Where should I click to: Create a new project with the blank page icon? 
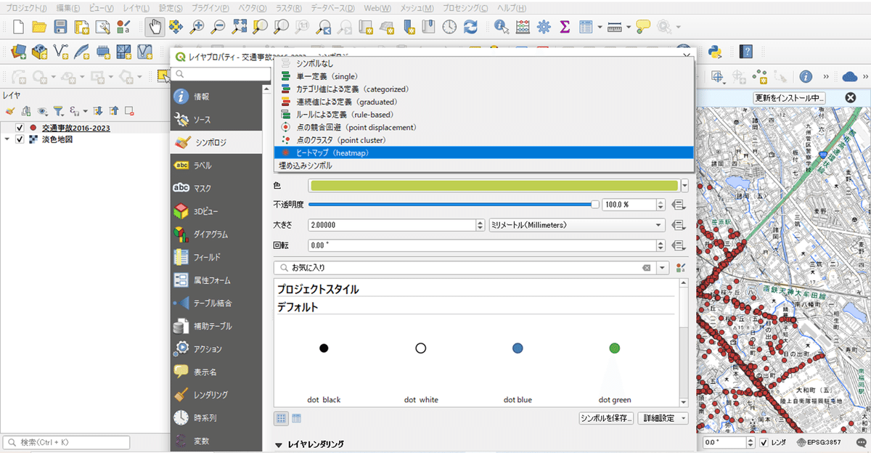click(18, 27)
